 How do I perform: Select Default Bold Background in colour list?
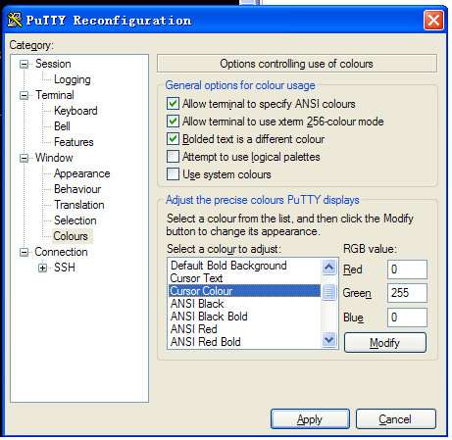pyautogui.click(x=244, y=266)
